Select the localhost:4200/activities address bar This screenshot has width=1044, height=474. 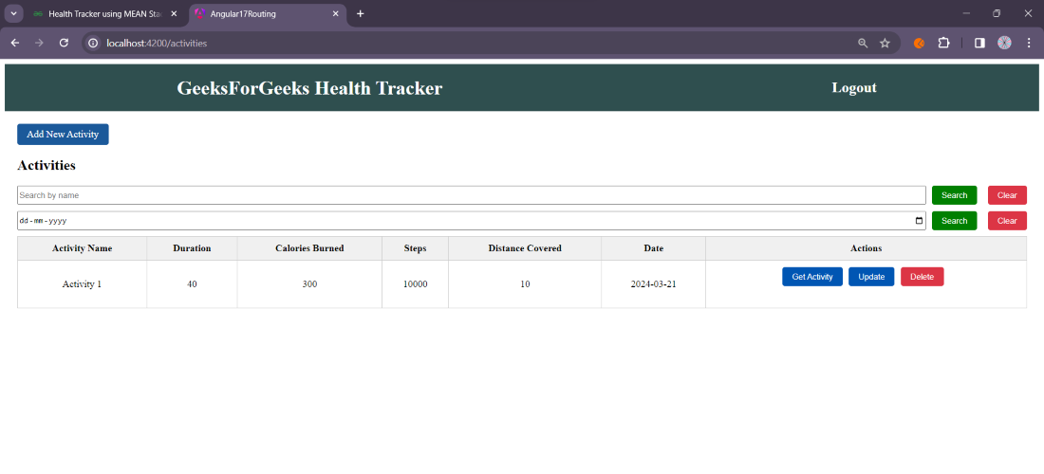click(x=158, y=43)
